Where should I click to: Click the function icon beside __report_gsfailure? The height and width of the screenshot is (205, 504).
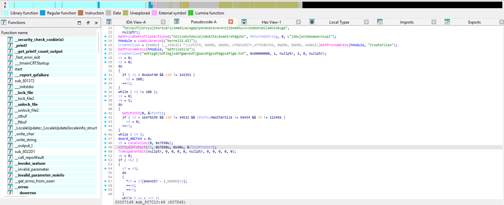click(10, 75)
